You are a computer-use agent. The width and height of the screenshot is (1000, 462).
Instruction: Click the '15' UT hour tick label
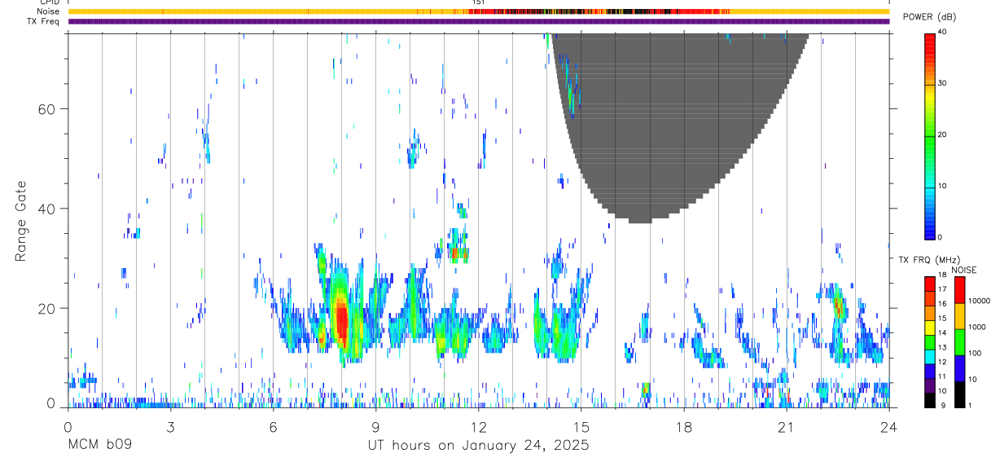[581, 426]
